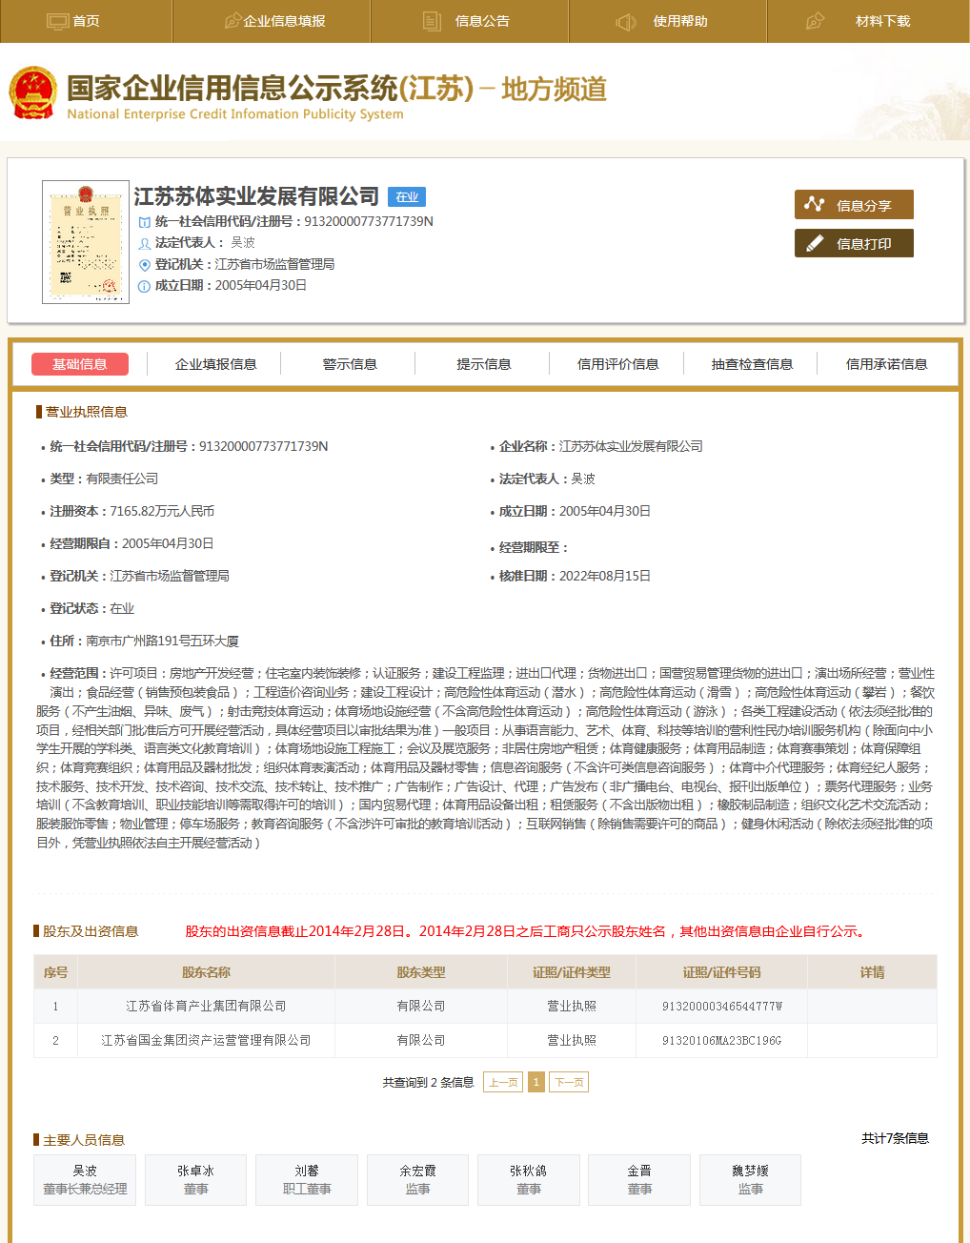Click the 信息公告 document icon
This screenshot has width=970, height=1243.
point(432,21)
